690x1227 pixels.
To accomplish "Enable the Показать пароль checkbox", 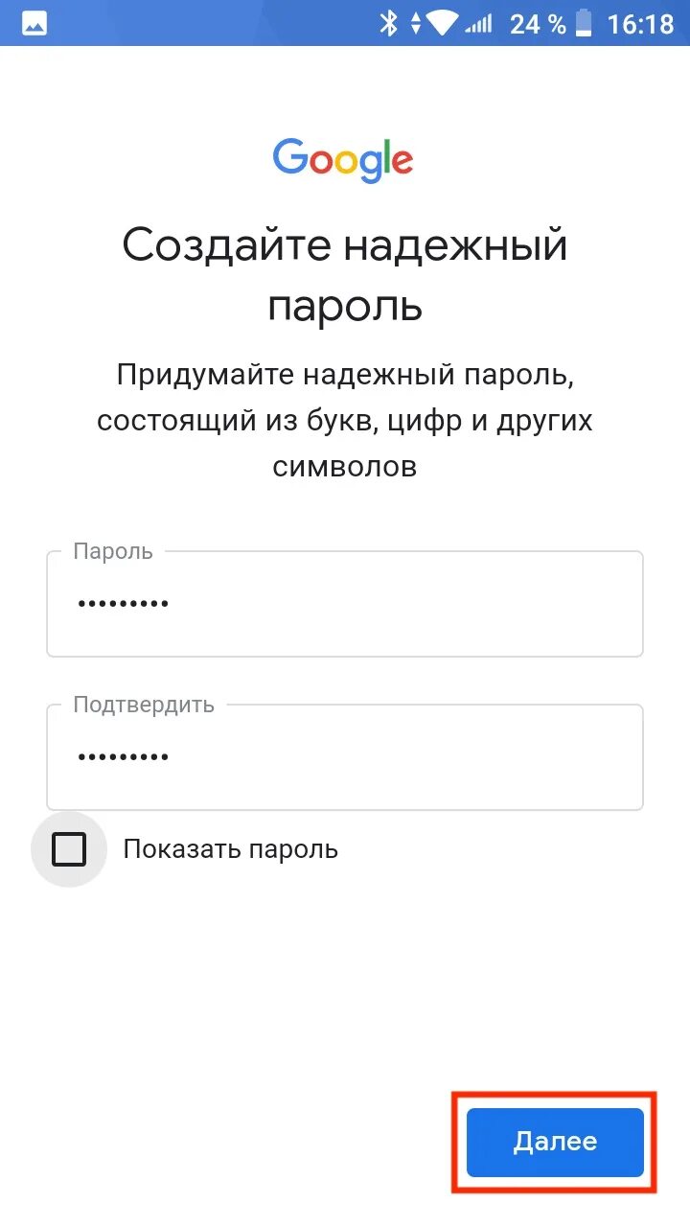I will [68, 849].
